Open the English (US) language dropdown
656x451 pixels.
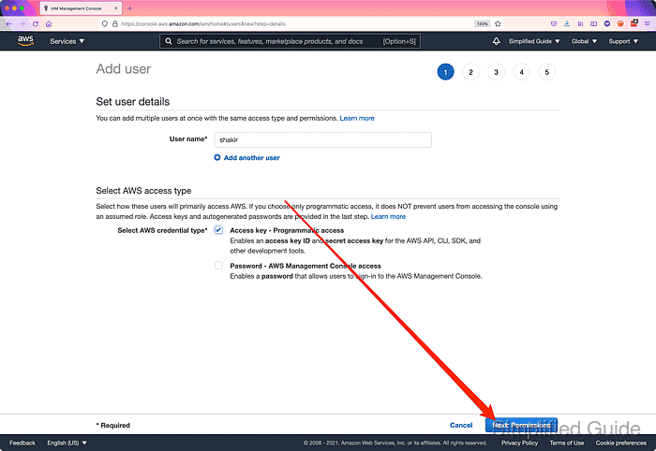67,444
